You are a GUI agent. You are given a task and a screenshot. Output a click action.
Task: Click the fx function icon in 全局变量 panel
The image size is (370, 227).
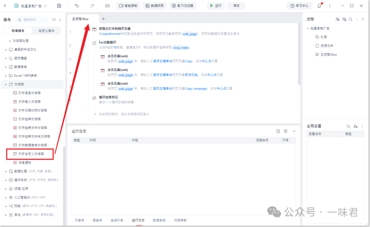(x=355, y=126)
